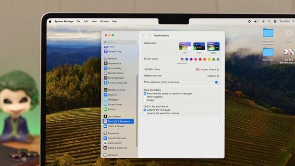Viewport: 295px width, 166px height.
Task: Select the green accent colour
Action: click(x=213, y=59)
